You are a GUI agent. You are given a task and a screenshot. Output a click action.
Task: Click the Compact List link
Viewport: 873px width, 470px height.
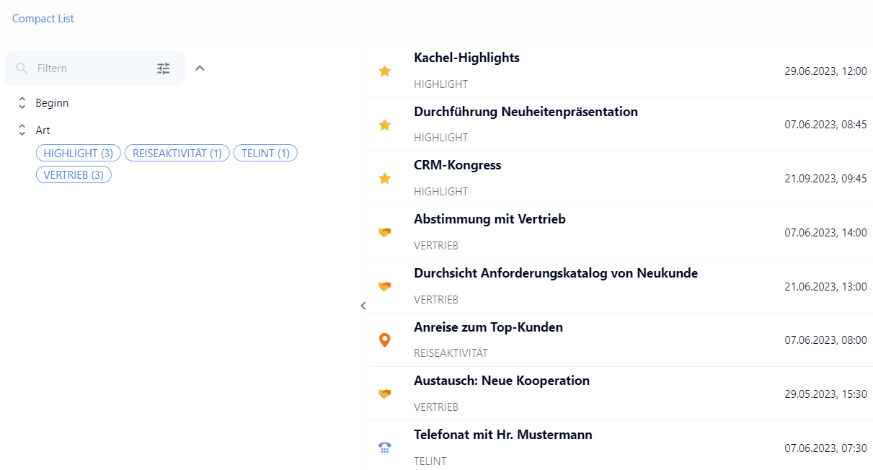coord(43,19)
